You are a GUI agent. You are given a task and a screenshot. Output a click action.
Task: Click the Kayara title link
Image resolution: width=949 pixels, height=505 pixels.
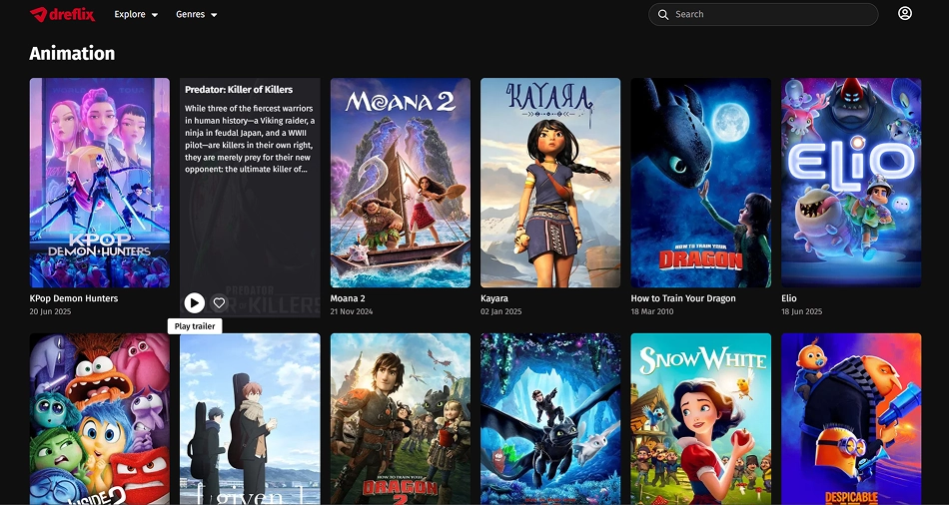tap(494, 298)
